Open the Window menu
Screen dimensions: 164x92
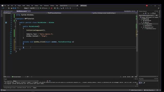click(x=52, y=6)
